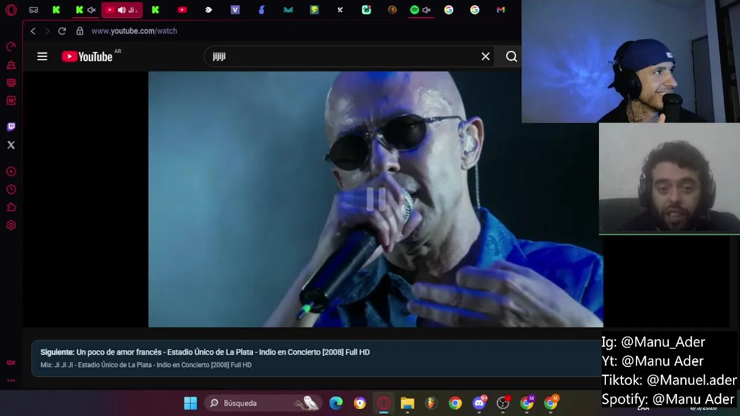Open the striped GX Mods sidebar icon
740x416 pixels.
(11, 83)
